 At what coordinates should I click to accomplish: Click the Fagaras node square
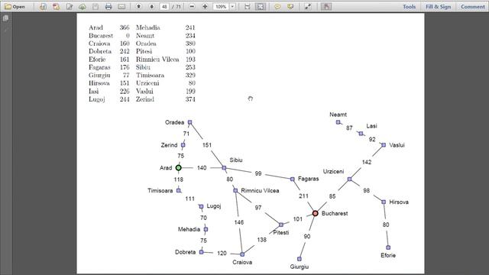[292, 180]
